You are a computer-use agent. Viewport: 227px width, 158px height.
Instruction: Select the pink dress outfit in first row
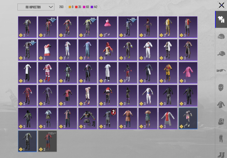[107, 27]
